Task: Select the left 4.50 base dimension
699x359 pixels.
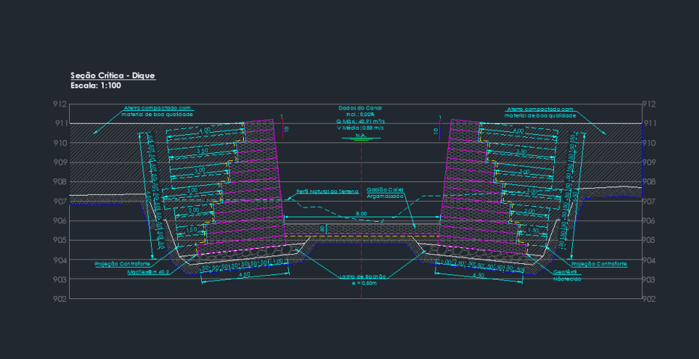Action: click(x=223, y=275)
